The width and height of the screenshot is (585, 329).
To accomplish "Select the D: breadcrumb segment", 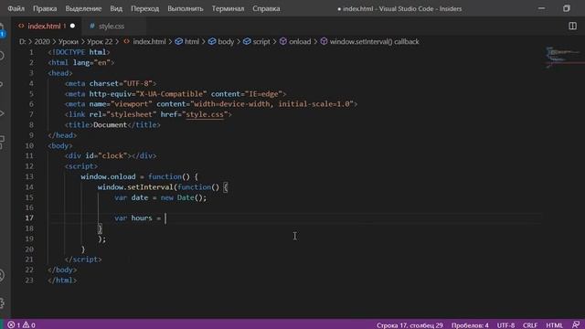I will tap(22, 42).
